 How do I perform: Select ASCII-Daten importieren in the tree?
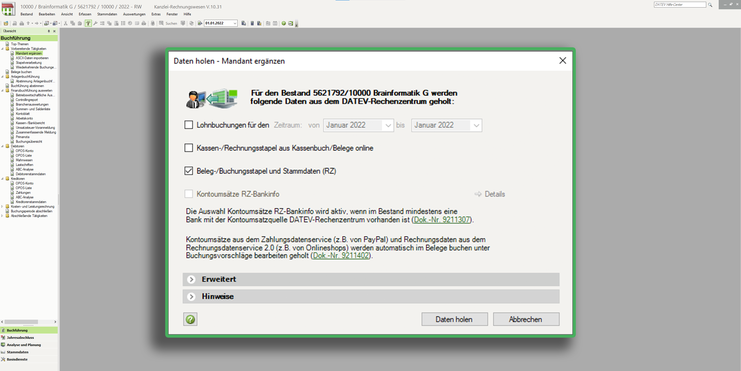tap(32, 58)
